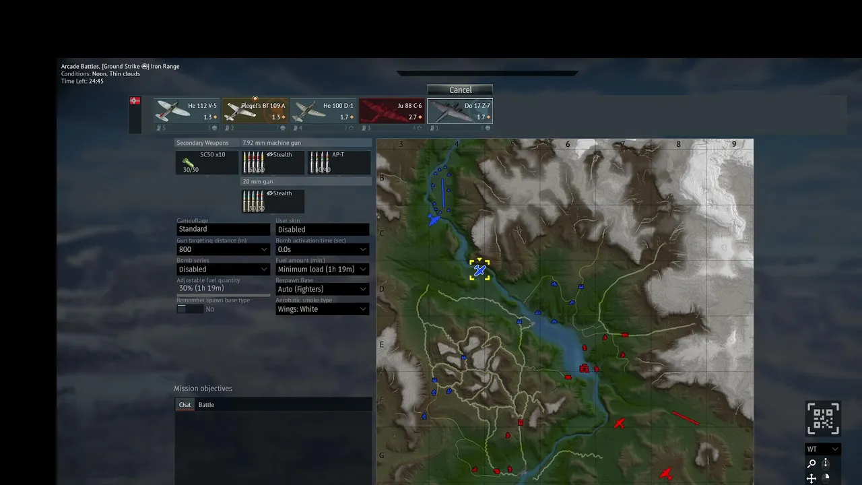Select SC50 x10 bomb secondary weapon
Image resolution: width=862 pixels, height=485 pixels.
(x=207, y=162)
